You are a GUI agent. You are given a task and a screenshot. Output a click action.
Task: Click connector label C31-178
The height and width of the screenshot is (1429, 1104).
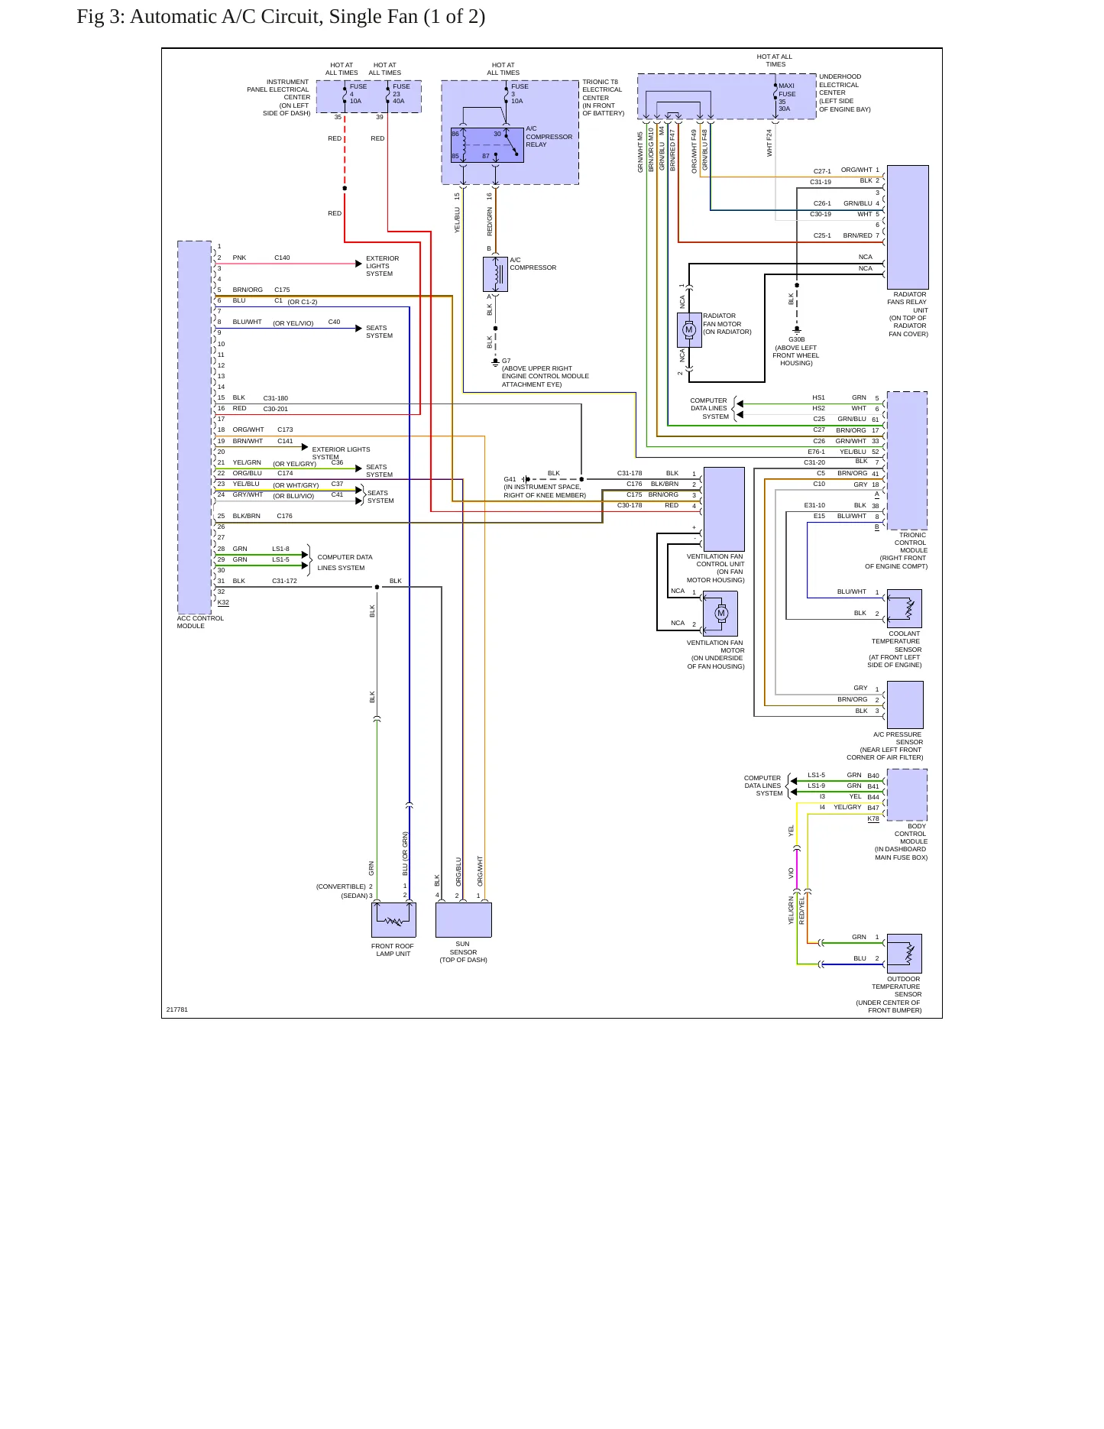(630, 473)
